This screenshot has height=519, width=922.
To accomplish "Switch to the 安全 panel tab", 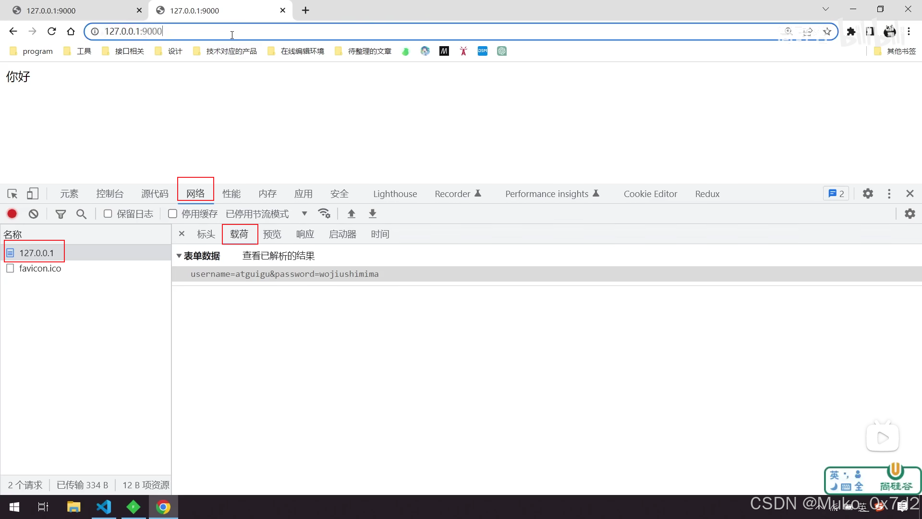I will (x=340, y=194).
